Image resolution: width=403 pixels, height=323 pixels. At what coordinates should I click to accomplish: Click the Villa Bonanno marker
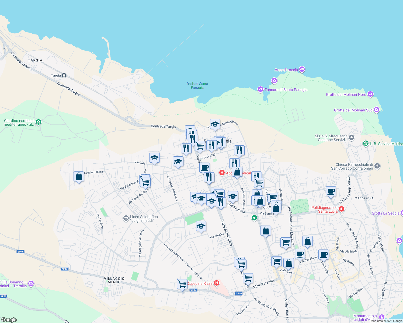(31, 283)
